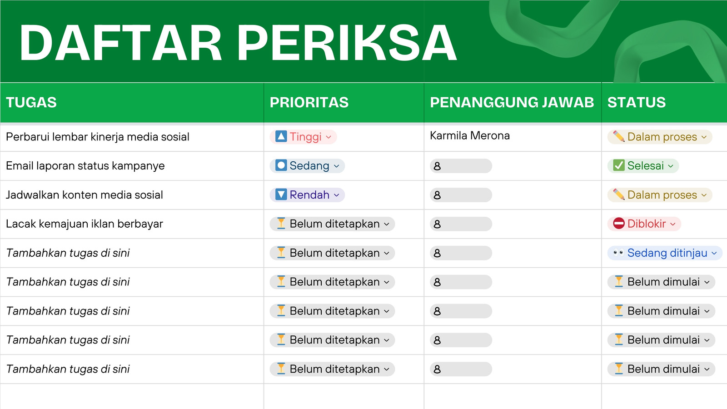Click the DAFTAR PERIKSA title
Viewport: 727px width, 409px height.
tap(238, 42)
